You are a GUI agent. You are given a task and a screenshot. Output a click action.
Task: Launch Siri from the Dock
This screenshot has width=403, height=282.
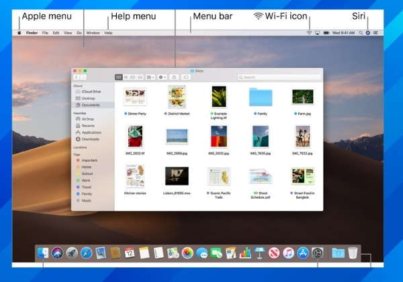click(x=57, y=253)
